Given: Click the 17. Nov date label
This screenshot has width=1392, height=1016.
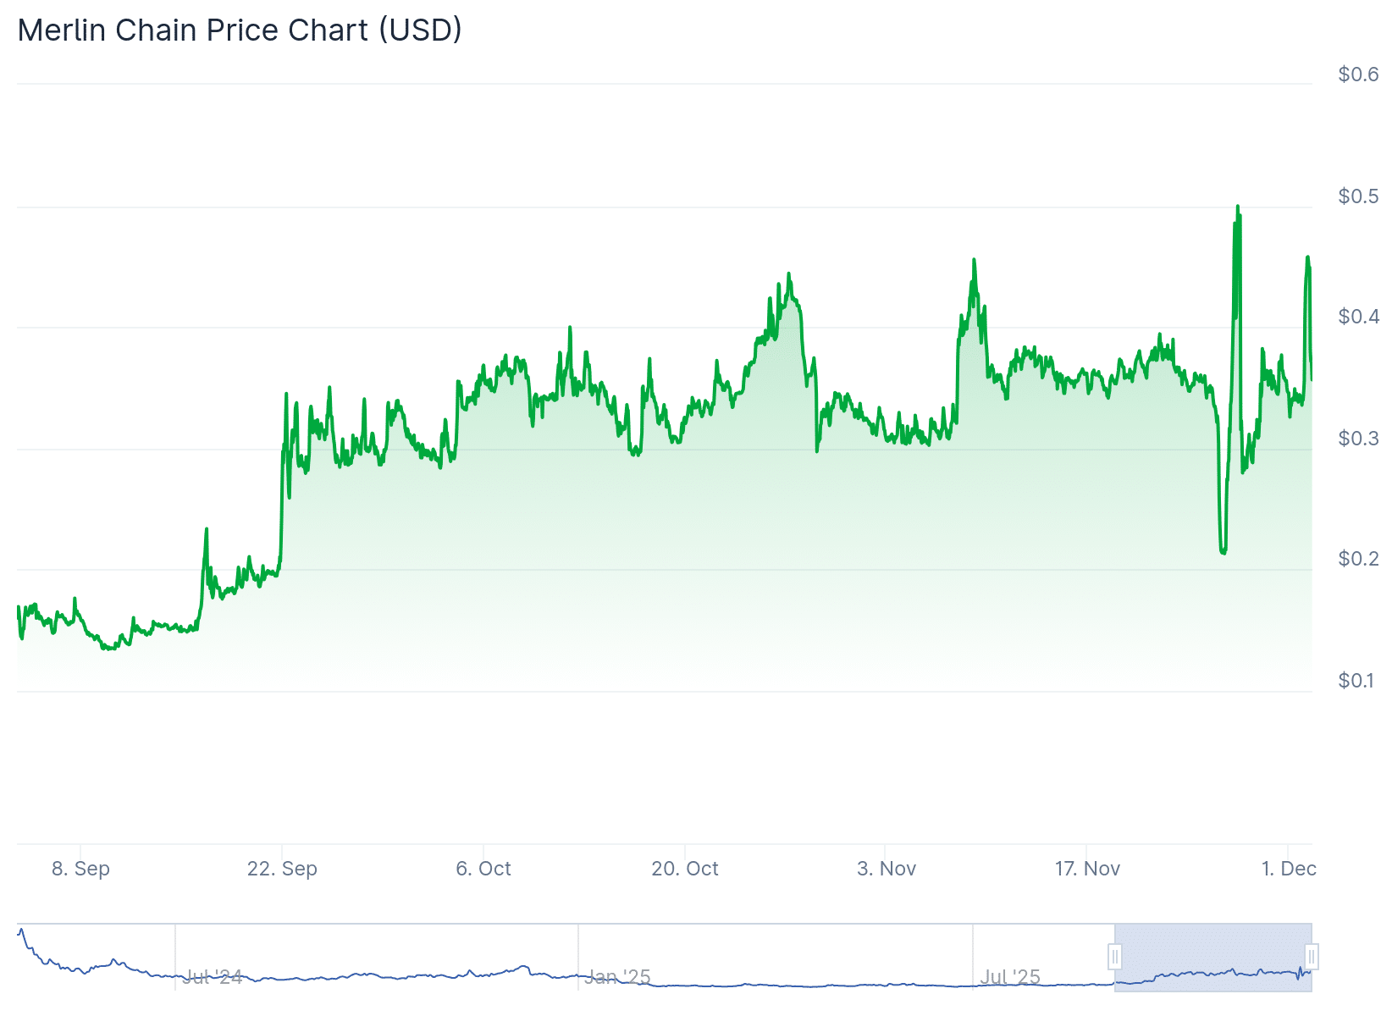Looking at the screenshot, I should 1087,869.
